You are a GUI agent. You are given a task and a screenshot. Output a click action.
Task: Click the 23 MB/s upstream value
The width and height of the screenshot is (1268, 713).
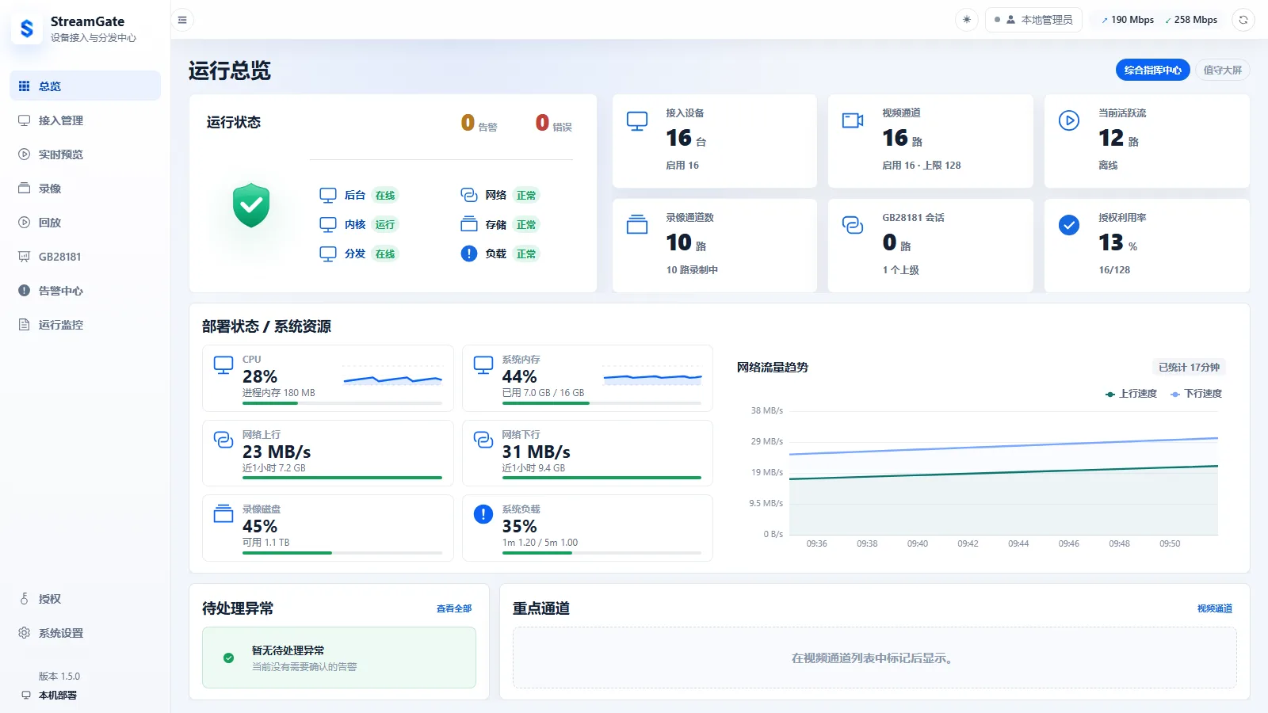tap(277, 452)
